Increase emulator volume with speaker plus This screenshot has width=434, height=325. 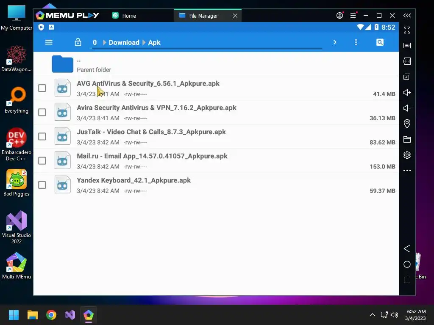tap(407, 92)
